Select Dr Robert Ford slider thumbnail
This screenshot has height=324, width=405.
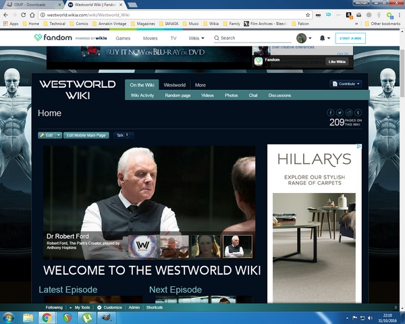click(x=238, y=246)
